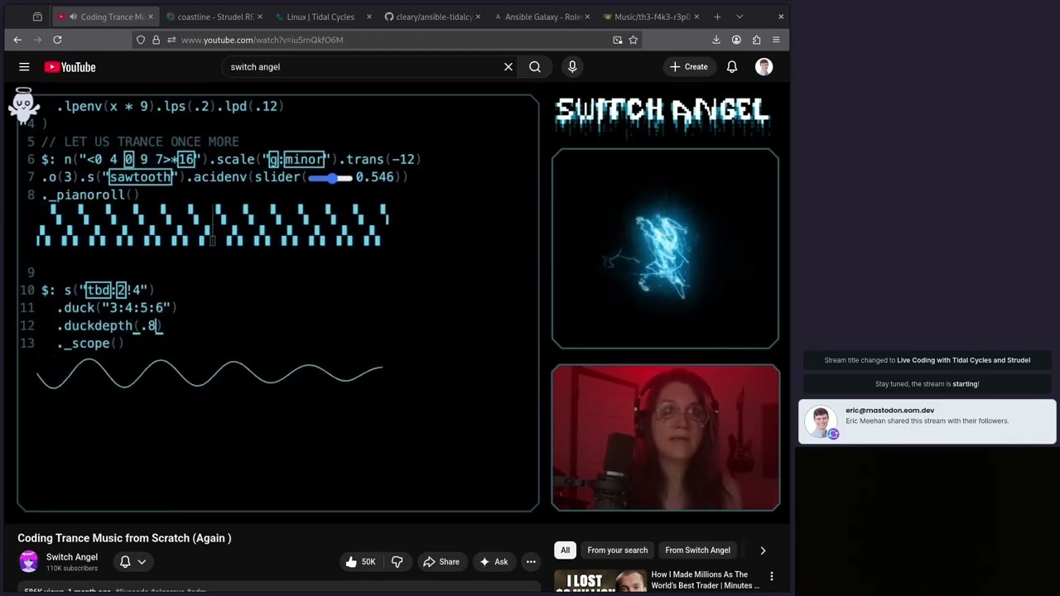Go to YouTube home via logo
The width and height of the screenshot is (1060, 596).
point(70,67)
